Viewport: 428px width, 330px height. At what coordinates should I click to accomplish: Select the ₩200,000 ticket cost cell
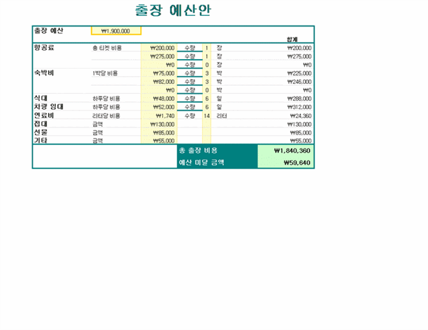pos(159,48)
